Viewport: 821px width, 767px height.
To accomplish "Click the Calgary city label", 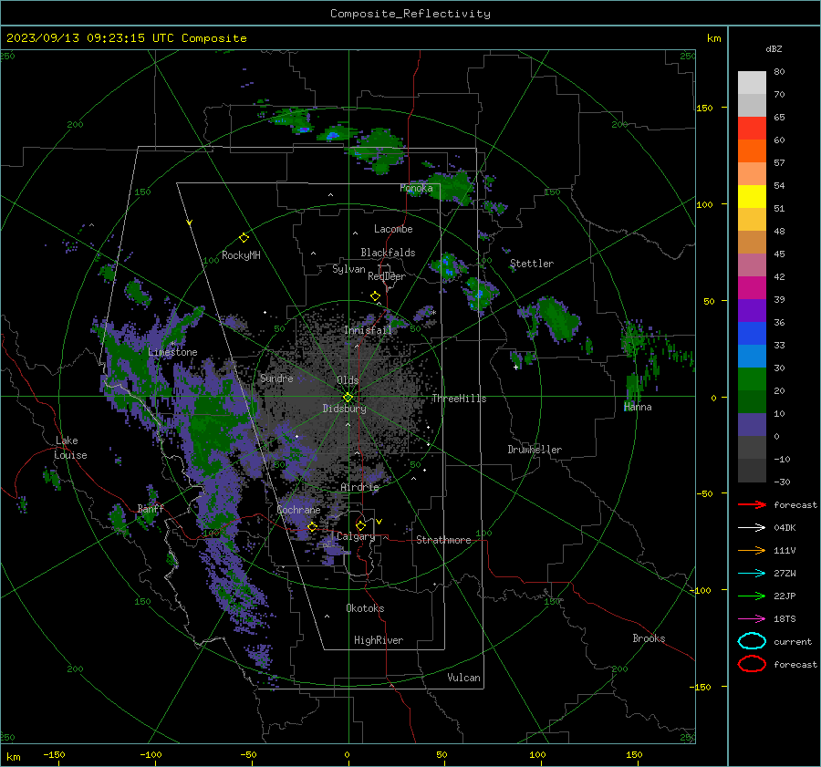I will point(356,536).
